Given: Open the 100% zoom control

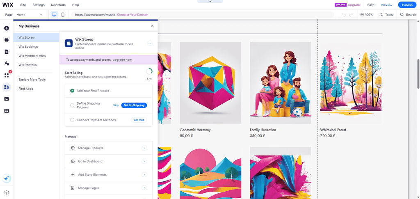Looking at the screenshot, I should [366, 15].
